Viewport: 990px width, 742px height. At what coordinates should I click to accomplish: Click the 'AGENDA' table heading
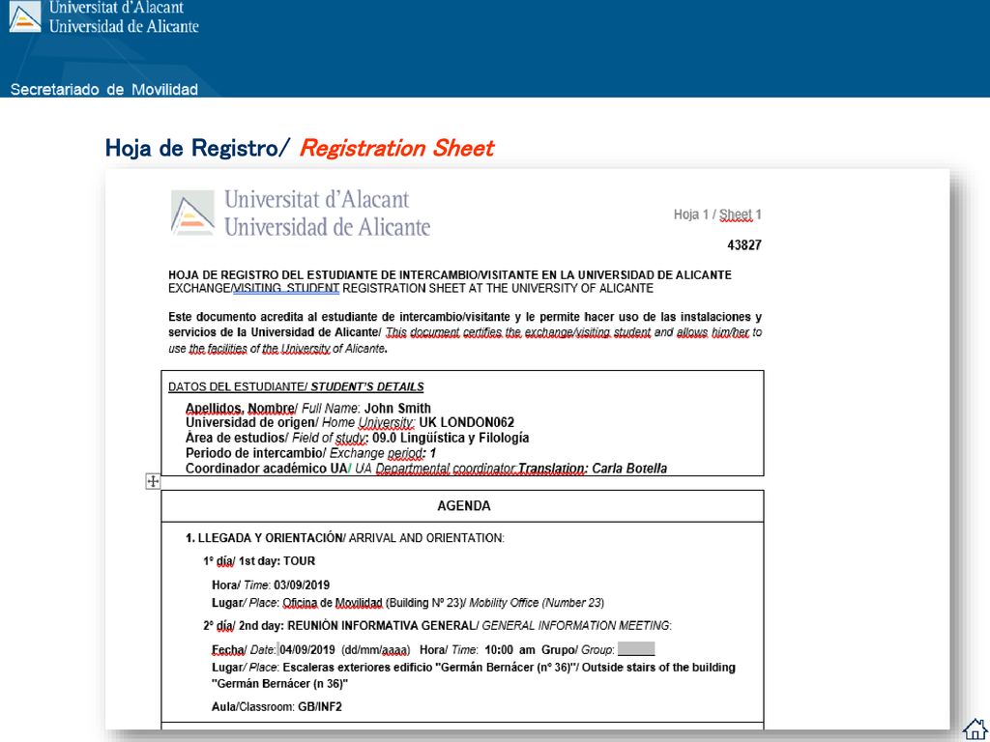[x=463, y=505]
